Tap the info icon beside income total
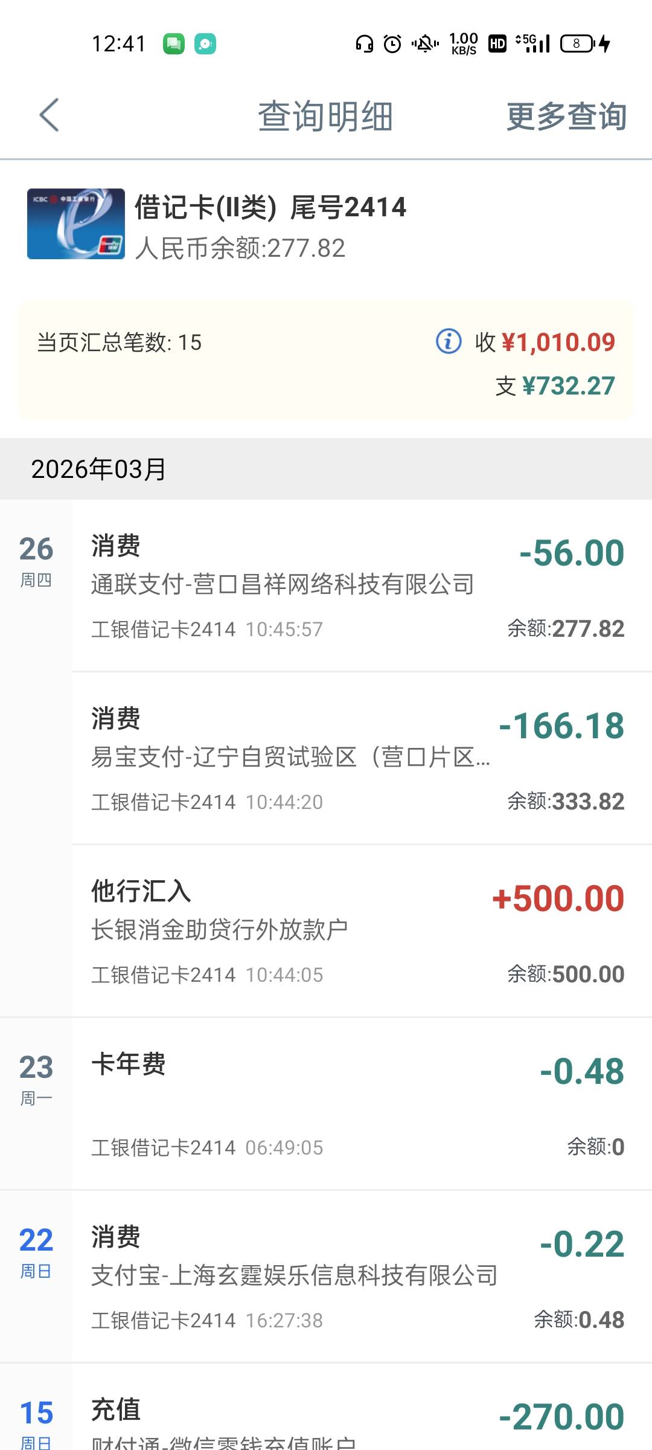Viewport: 652px width, 1450px height. pos(449,341)
